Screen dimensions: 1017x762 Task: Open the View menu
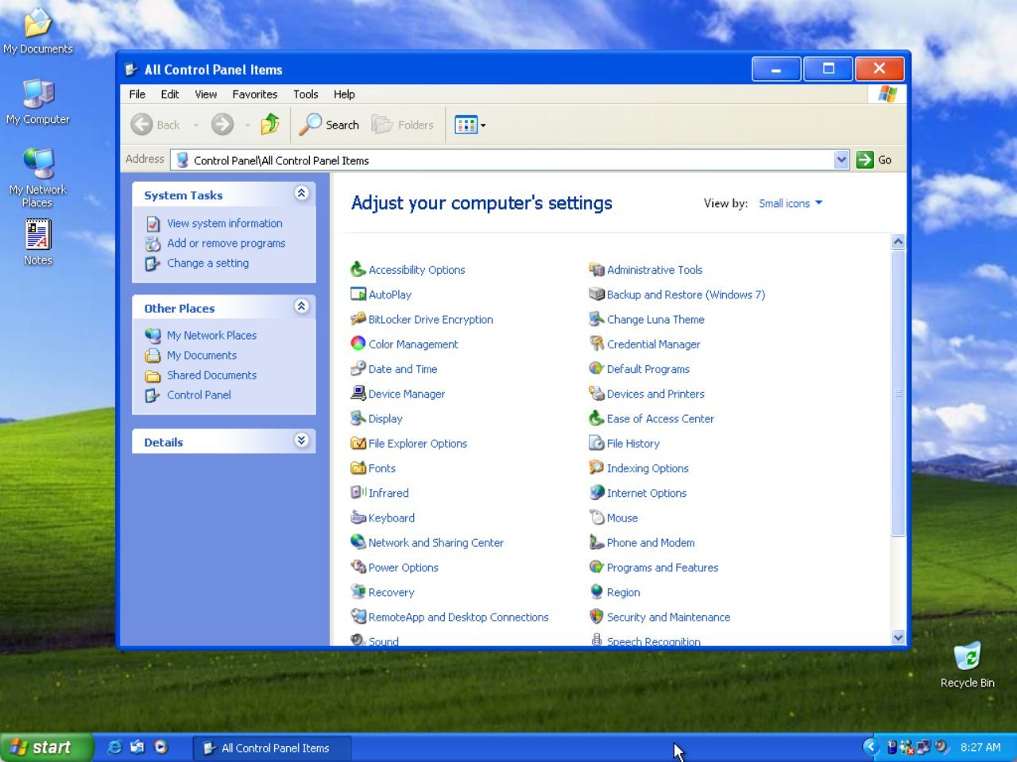206,94
